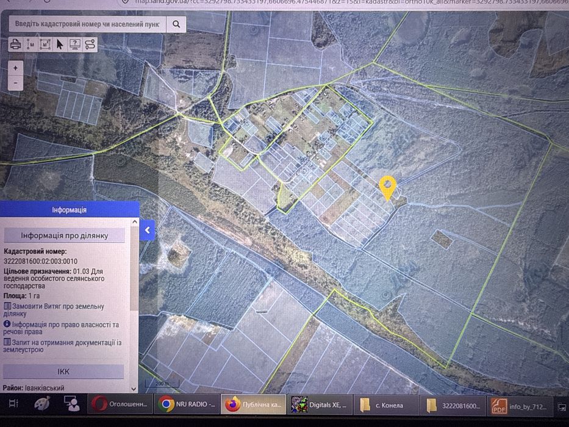Click the 200 m map scale bar

click(162, 384)
